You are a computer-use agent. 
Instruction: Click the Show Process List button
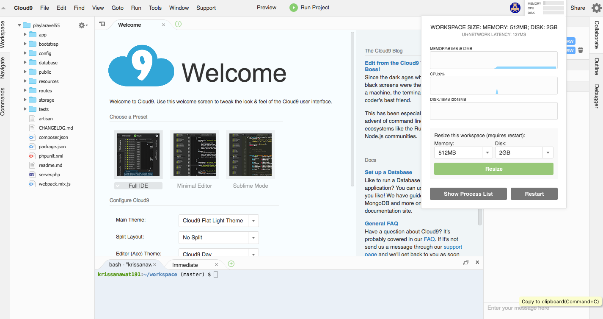(468, 194)
